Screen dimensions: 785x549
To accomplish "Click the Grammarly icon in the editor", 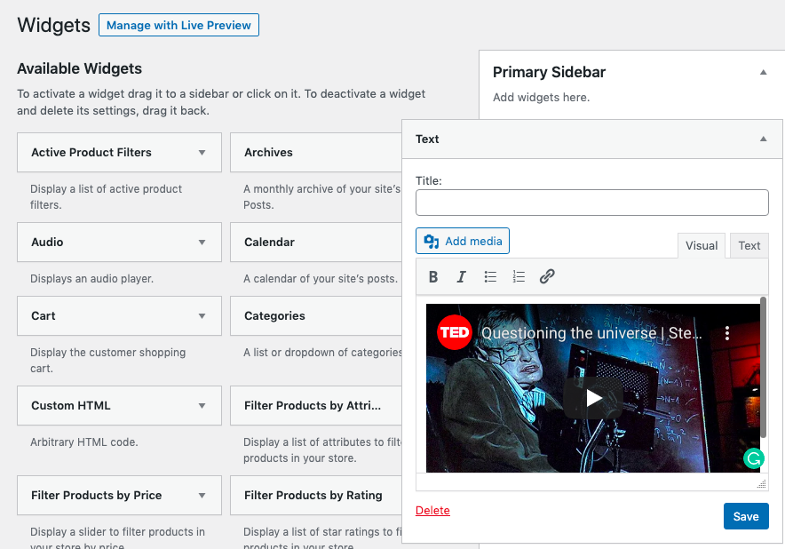I will pyautogui.click(x=753, y=457).
